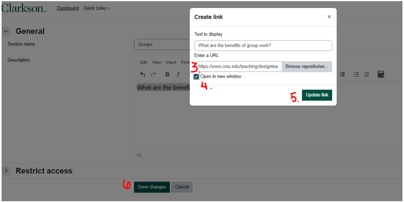Click the highlighted heading text in editor
404x202 pixels.
click(x=163, y=87)
